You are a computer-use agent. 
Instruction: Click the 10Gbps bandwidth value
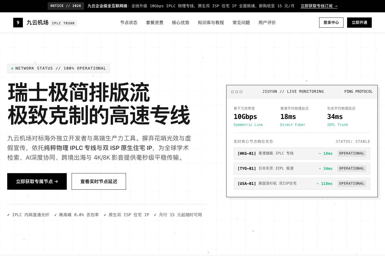245,117
